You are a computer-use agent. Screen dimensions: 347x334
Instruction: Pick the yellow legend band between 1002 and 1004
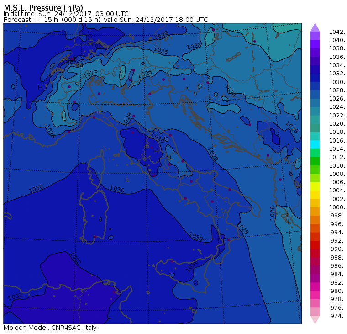pos(315,195)
